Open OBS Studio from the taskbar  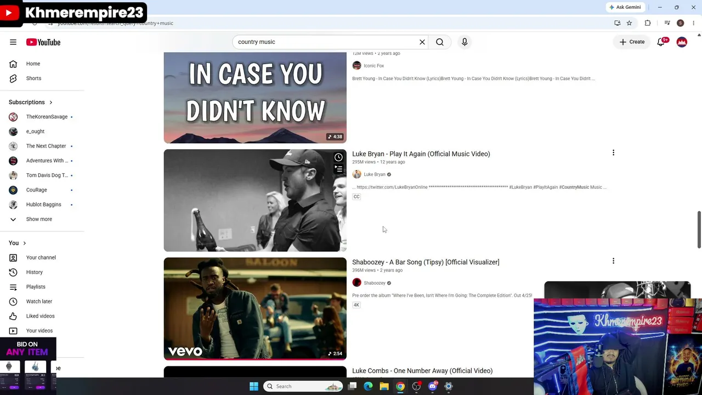click(417, 386)
